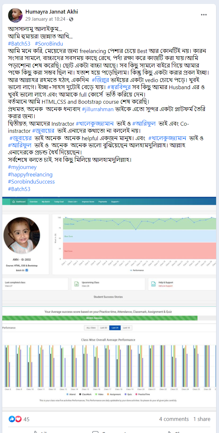Click the Help & Support code icon
The height and width of the screenshot is (433, 219).
coord(153,284)
